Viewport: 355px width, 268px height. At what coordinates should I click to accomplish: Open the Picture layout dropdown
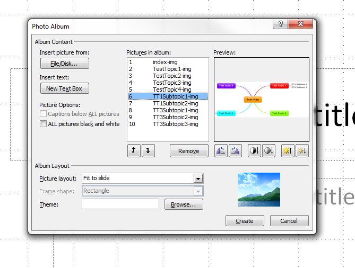(198, 178)
